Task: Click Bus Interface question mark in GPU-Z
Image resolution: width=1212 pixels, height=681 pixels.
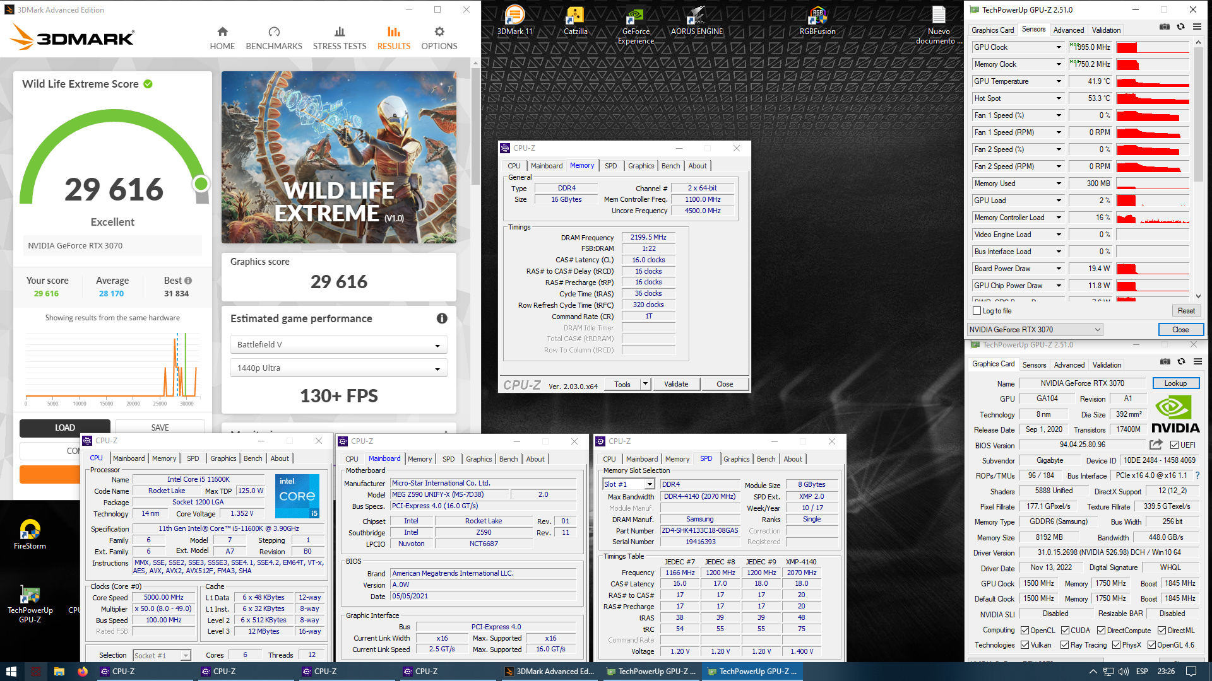Action: [x=1197, y=475]
